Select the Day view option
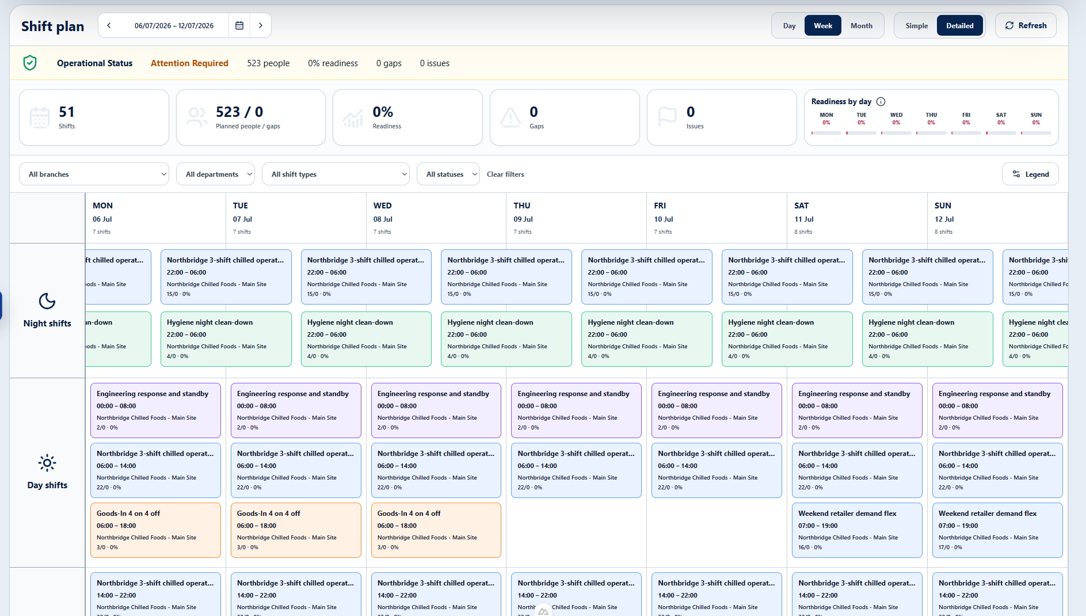Image resolution: width=1086 pixels, height=616 pixels. point(789,25)
